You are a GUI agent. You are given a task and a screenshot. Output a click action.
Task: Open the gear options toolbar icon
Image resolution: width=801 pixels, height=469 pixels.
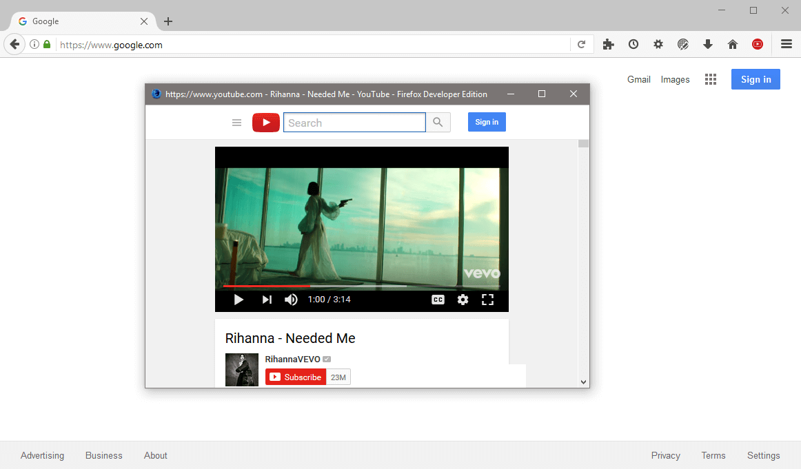(x=658, y=44)
